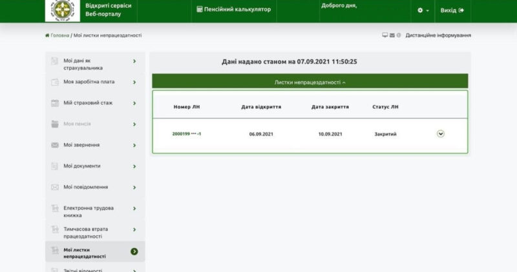Click the Pension Fund logo in header
Image resolution: width=517 pixels, height=272 pixels.
62,10
